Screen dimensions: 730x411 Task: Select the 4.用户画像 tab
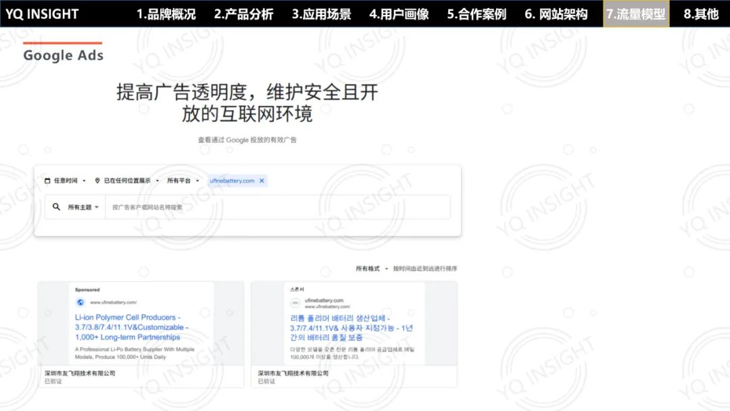coord(399,14)
